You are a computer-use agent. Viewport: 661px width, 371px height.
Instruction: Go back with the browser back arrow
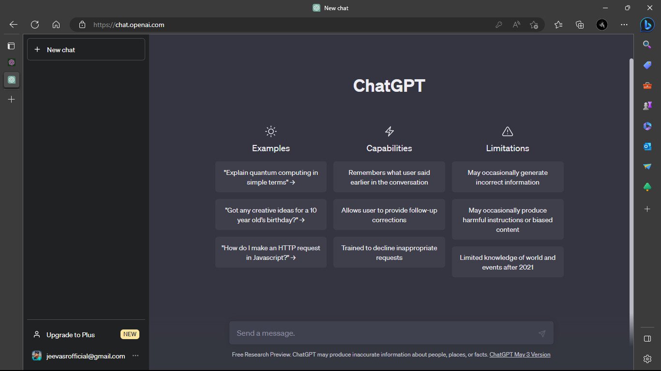(x=13, y=25)
